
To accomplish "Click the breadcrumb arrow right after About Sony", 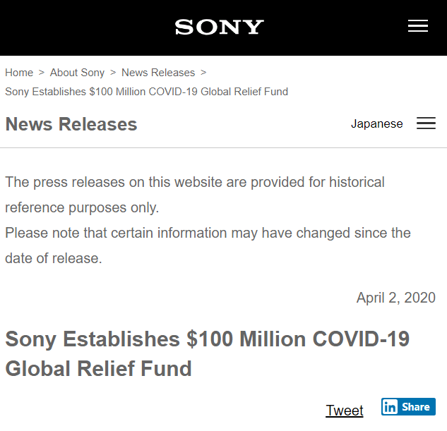I will pyautogui.click(x=113, y=73).
